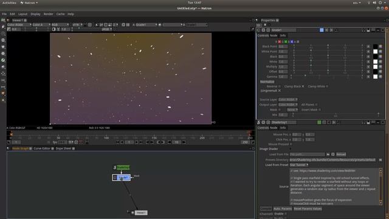The image size is (389, 219).
Task: Click the viewer refresh icon
Action: (x=123, y=25)
